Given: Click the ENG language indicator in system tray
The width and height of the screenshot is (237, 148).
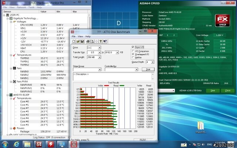Looking at the screenshot, I should [209, 145].
